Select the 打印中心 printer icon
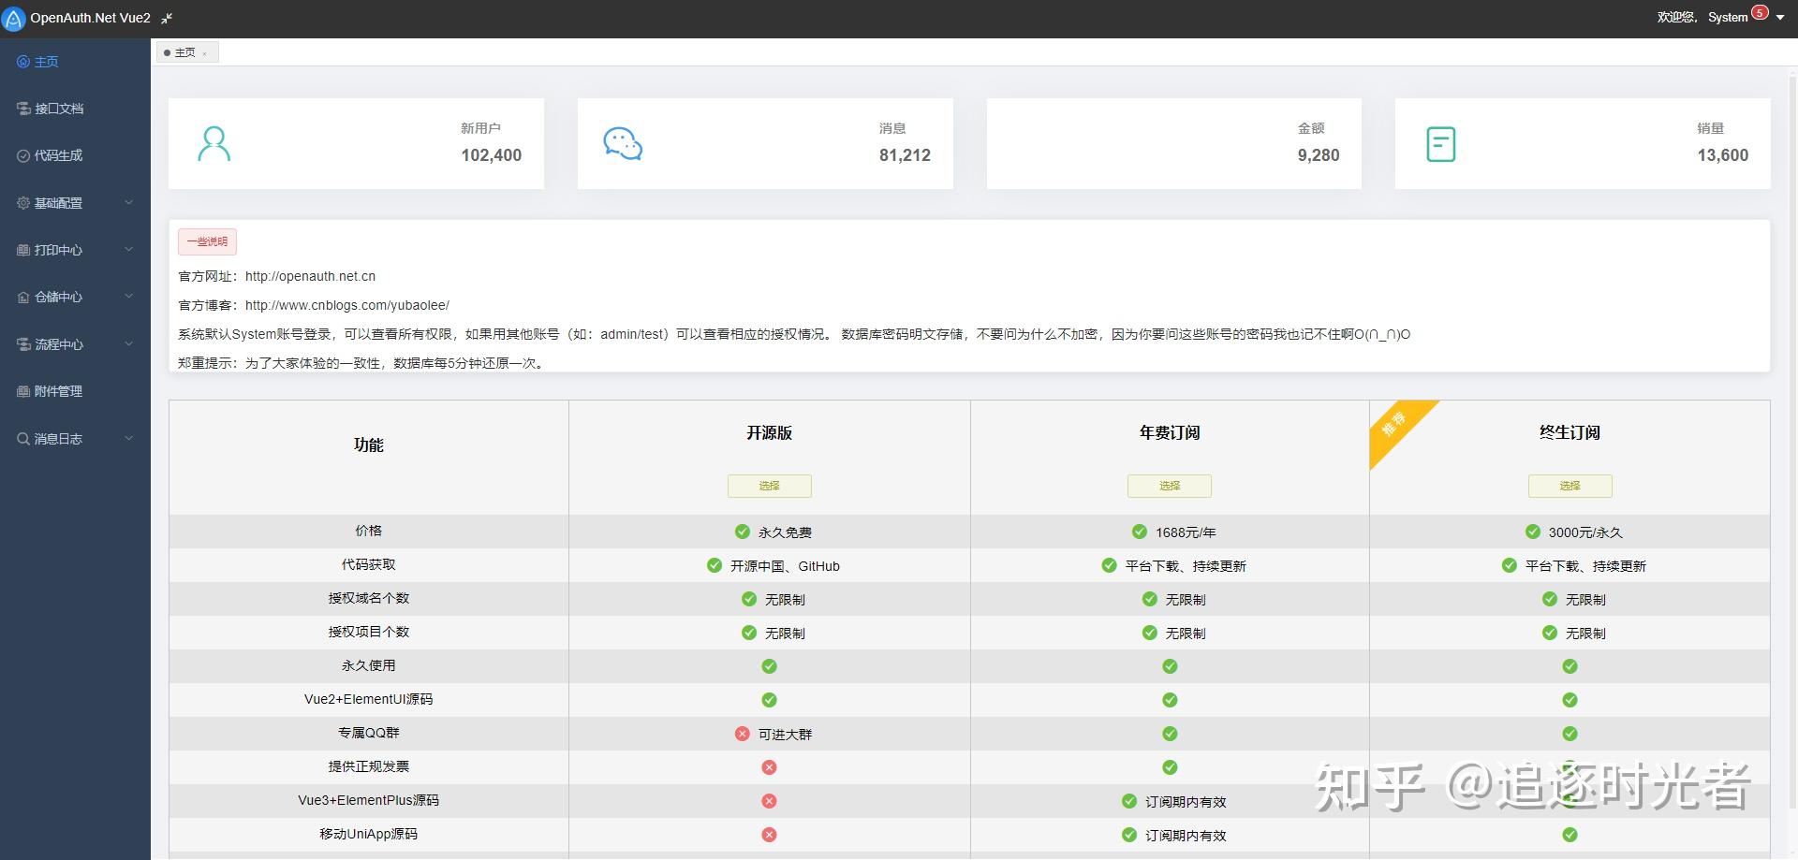1798x860 pixels. [x=22, y=250]
